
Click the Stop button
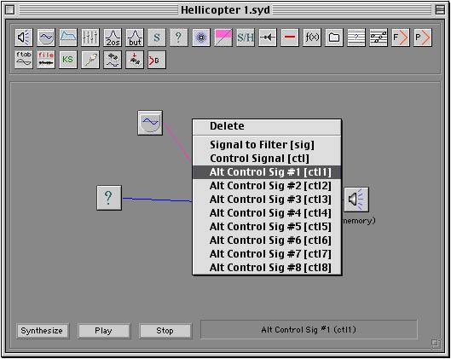(x=165, y=331)
